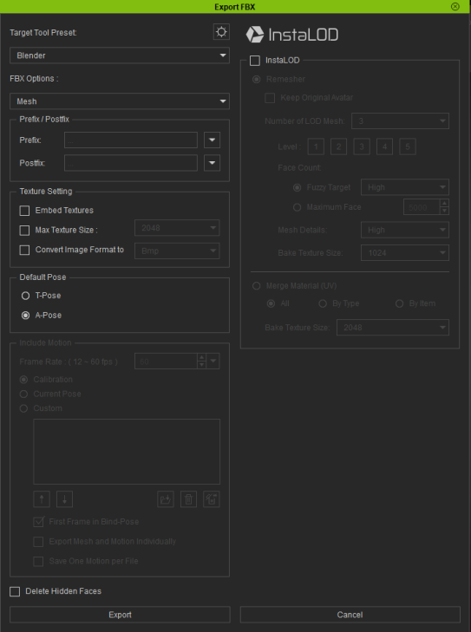This screenshot has width=471, height=632.
Task: Open the Prefix dropdown arrow
Action: [x=213, y=140]
